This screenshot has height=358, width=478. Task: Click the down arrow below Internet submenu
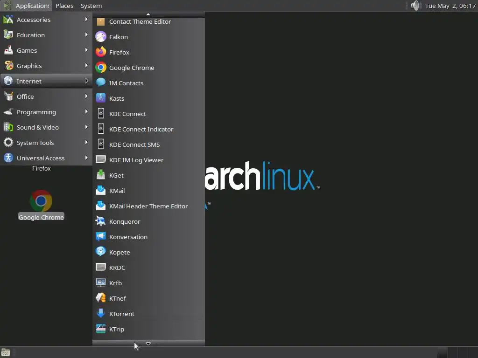point(148,343)
